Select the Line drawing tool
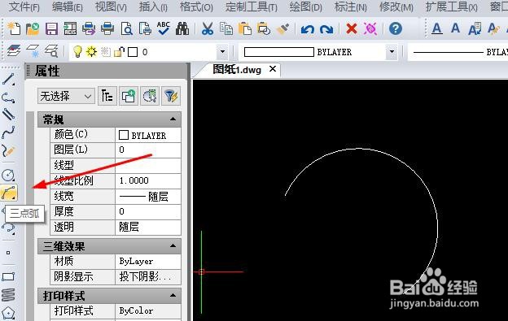508x321 pixels. click(x=8, y=80)
